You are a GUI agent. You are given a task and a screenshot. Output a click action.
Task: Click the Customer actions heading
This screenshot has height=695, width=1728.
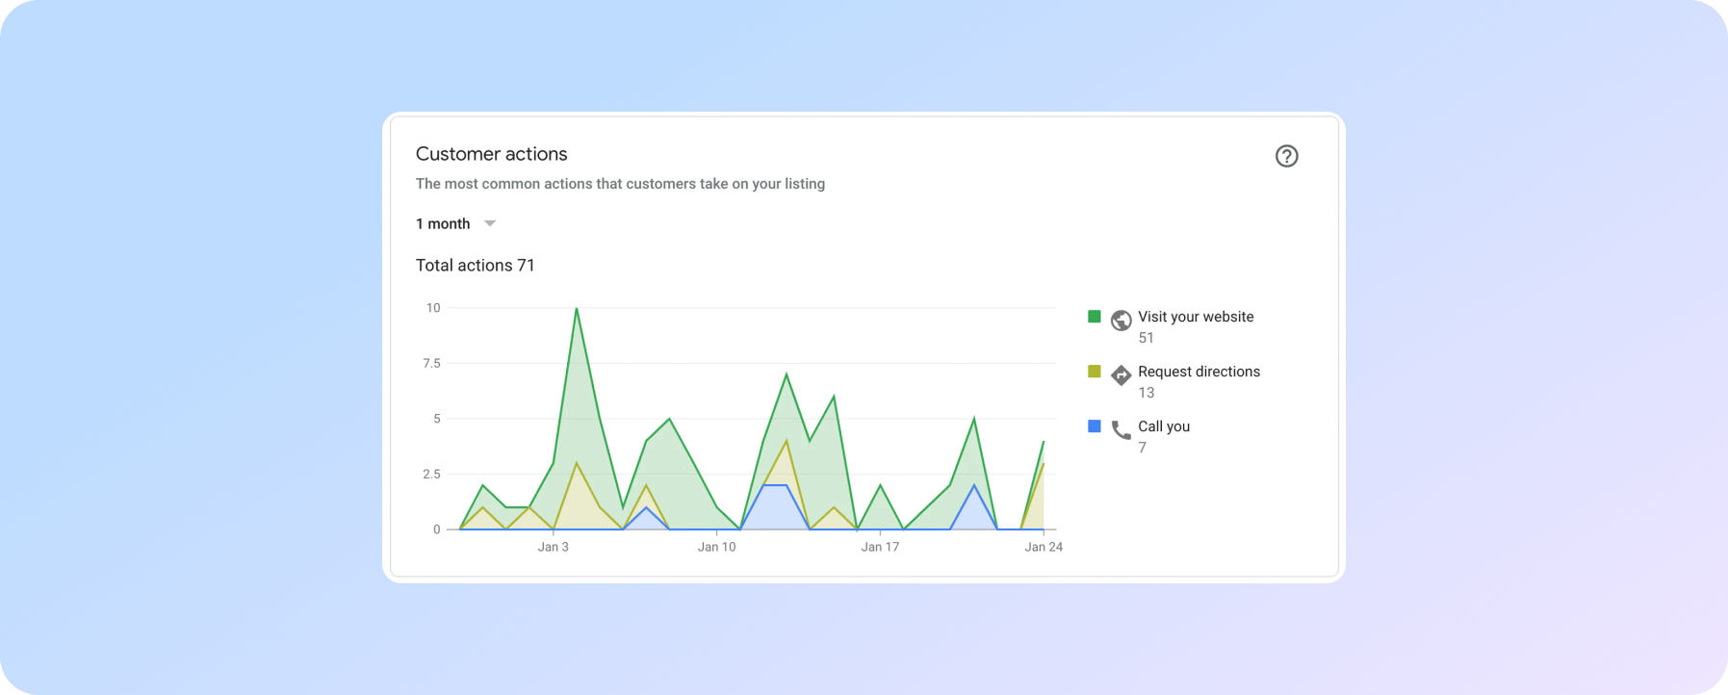click(x=491, y=154)
